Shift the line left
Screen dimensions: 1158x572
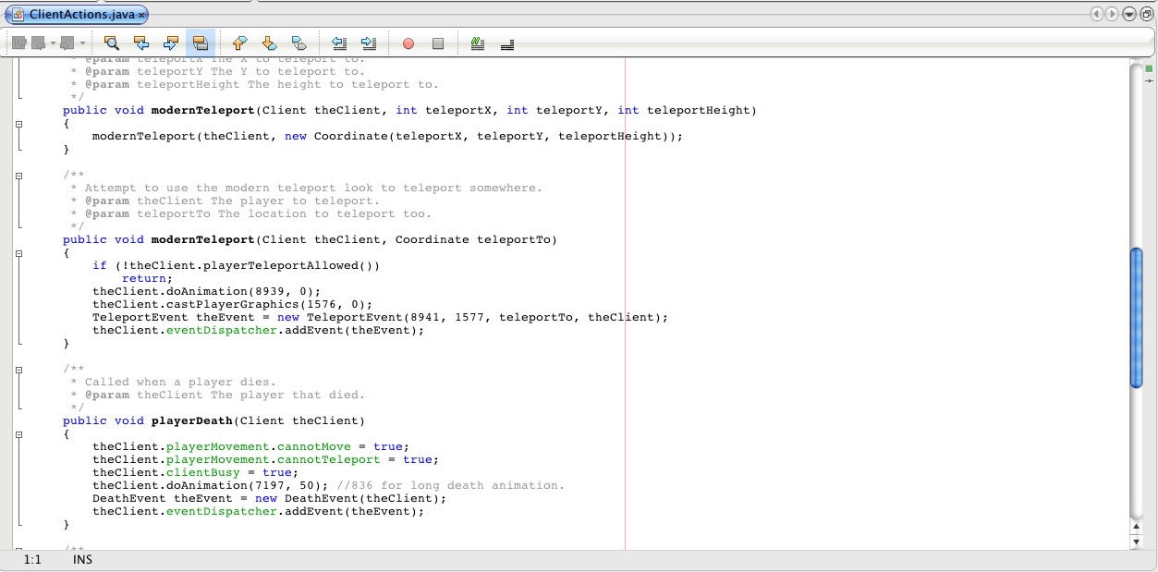(338, 43)
